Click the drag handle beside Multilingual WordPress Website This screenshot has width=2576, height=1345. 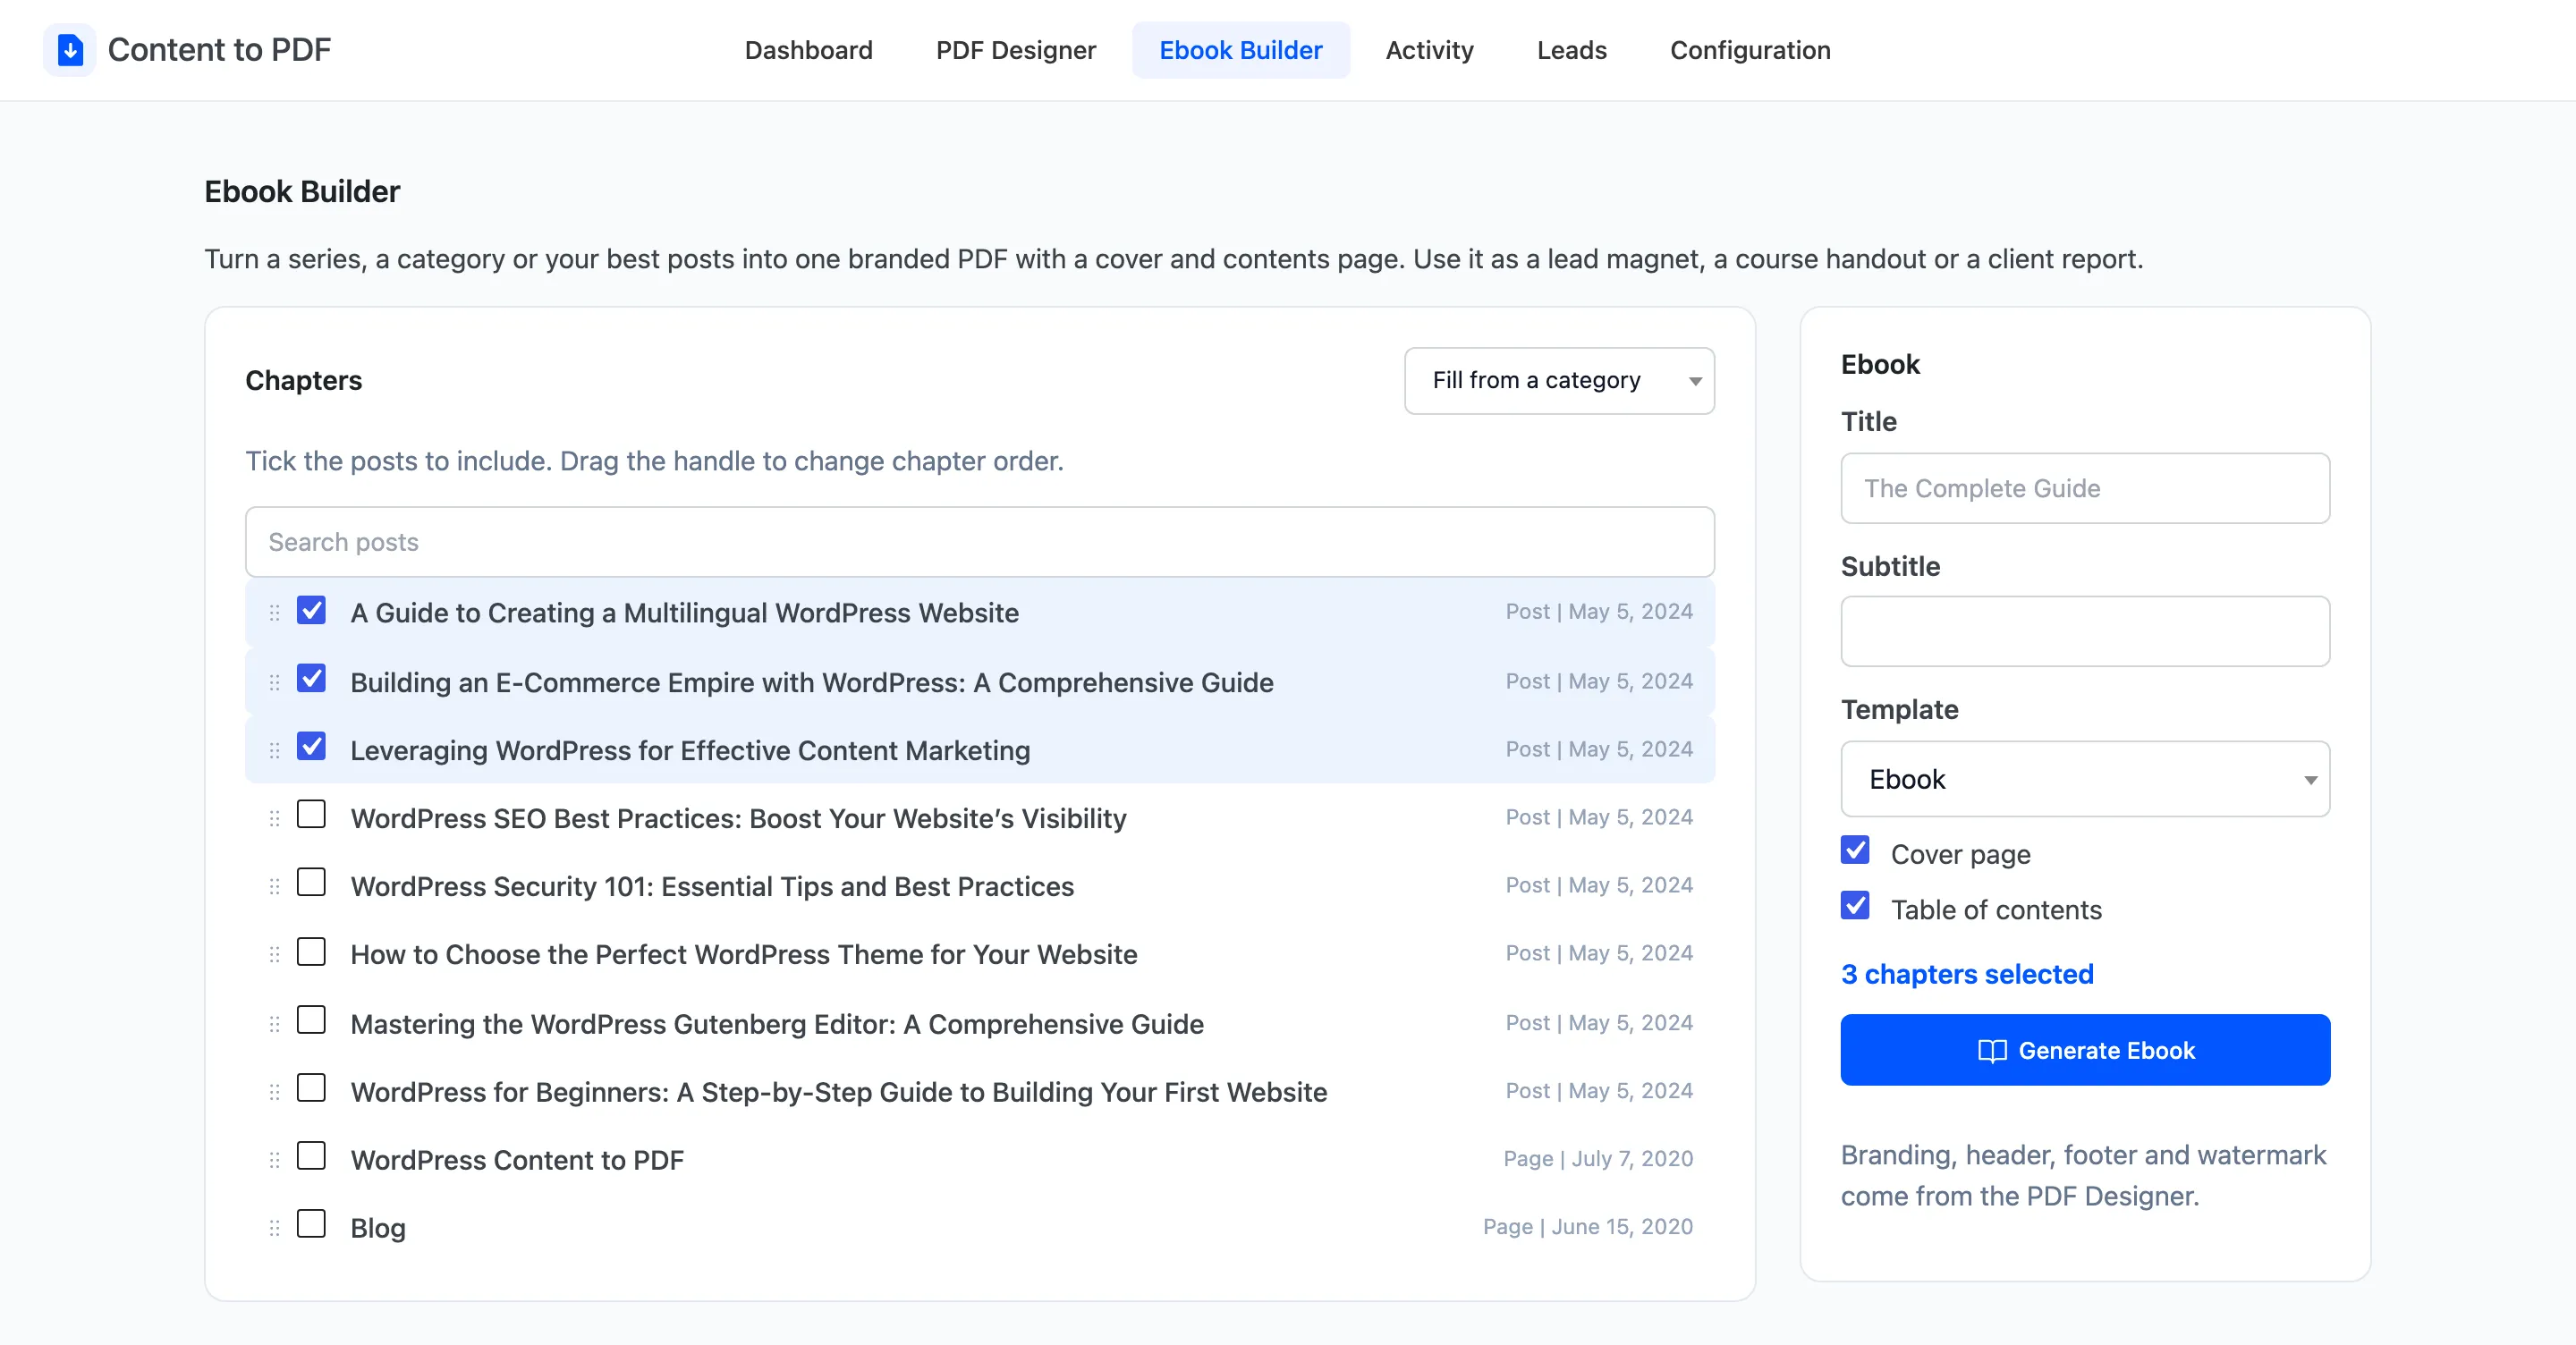[274, 613]
